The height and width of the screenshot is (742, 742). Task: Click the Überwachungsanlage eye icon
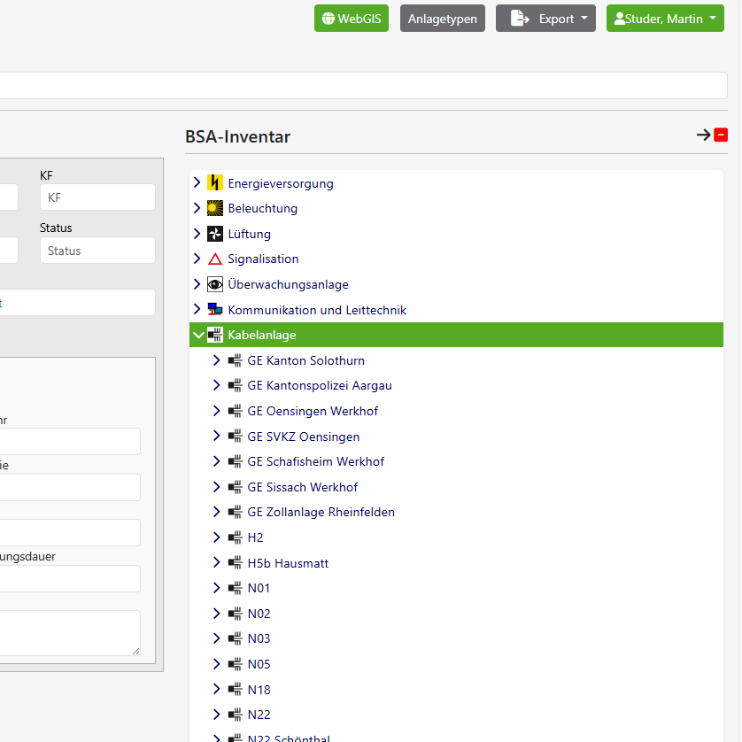pos(214,284)
